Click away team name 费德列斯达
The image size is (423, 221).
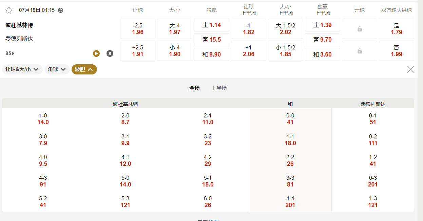(x=19, y=39)
